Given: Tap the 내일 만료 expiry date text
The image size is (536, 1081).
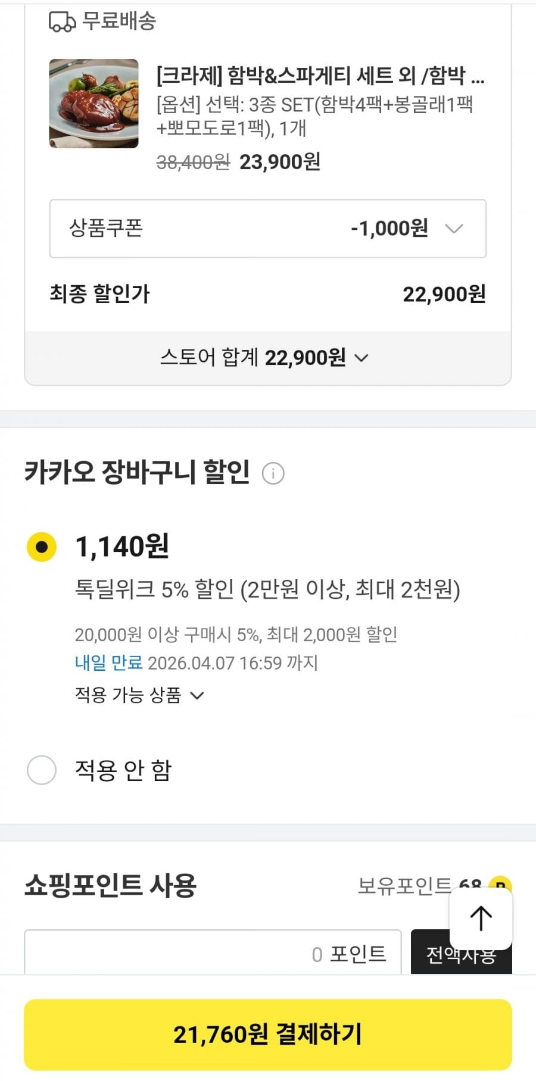Looking at the screenshot, I should click(196, 663).
